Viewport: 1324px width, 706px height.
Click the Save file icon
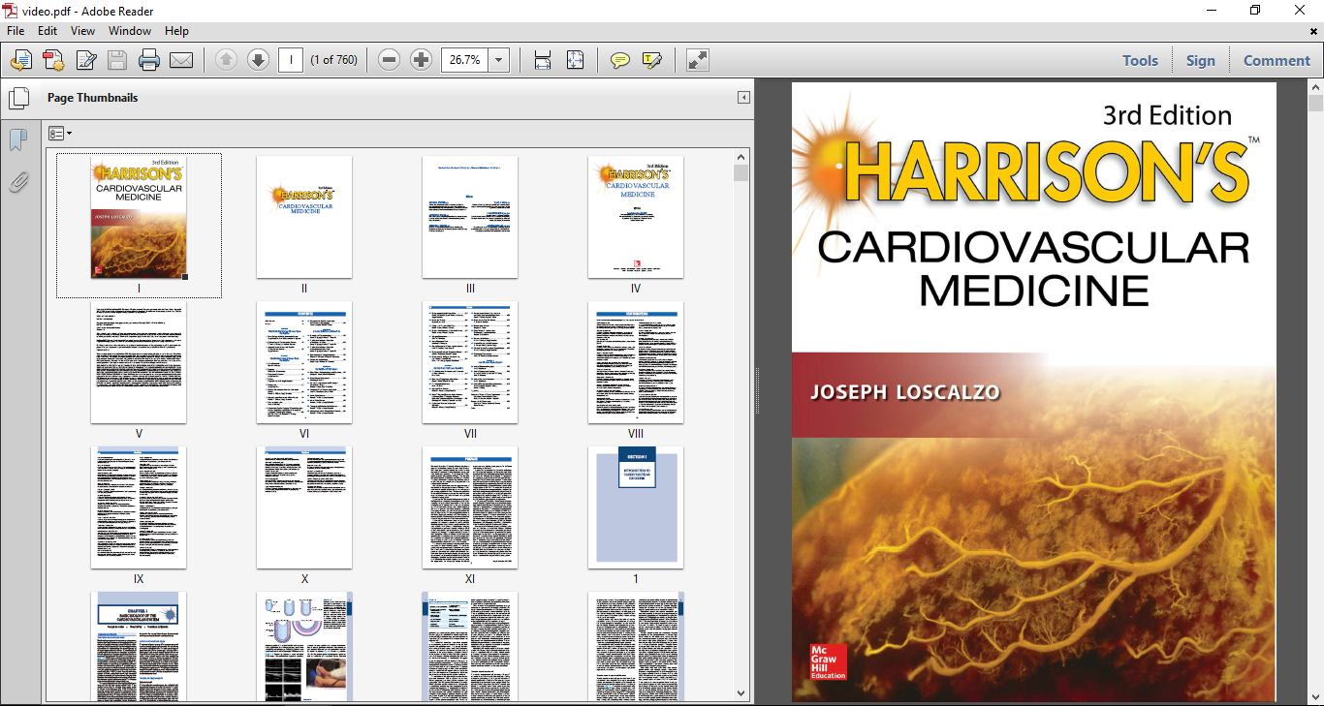coord(117,60)
